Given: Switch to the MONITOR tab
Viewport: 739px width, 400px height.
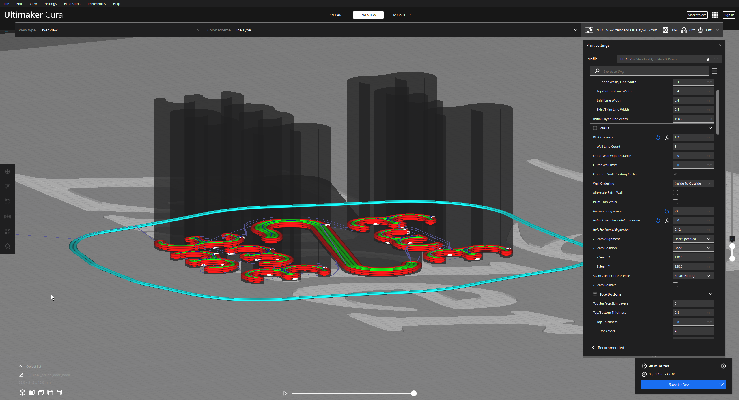Looking at the screenshot, I should pos(402,15).
